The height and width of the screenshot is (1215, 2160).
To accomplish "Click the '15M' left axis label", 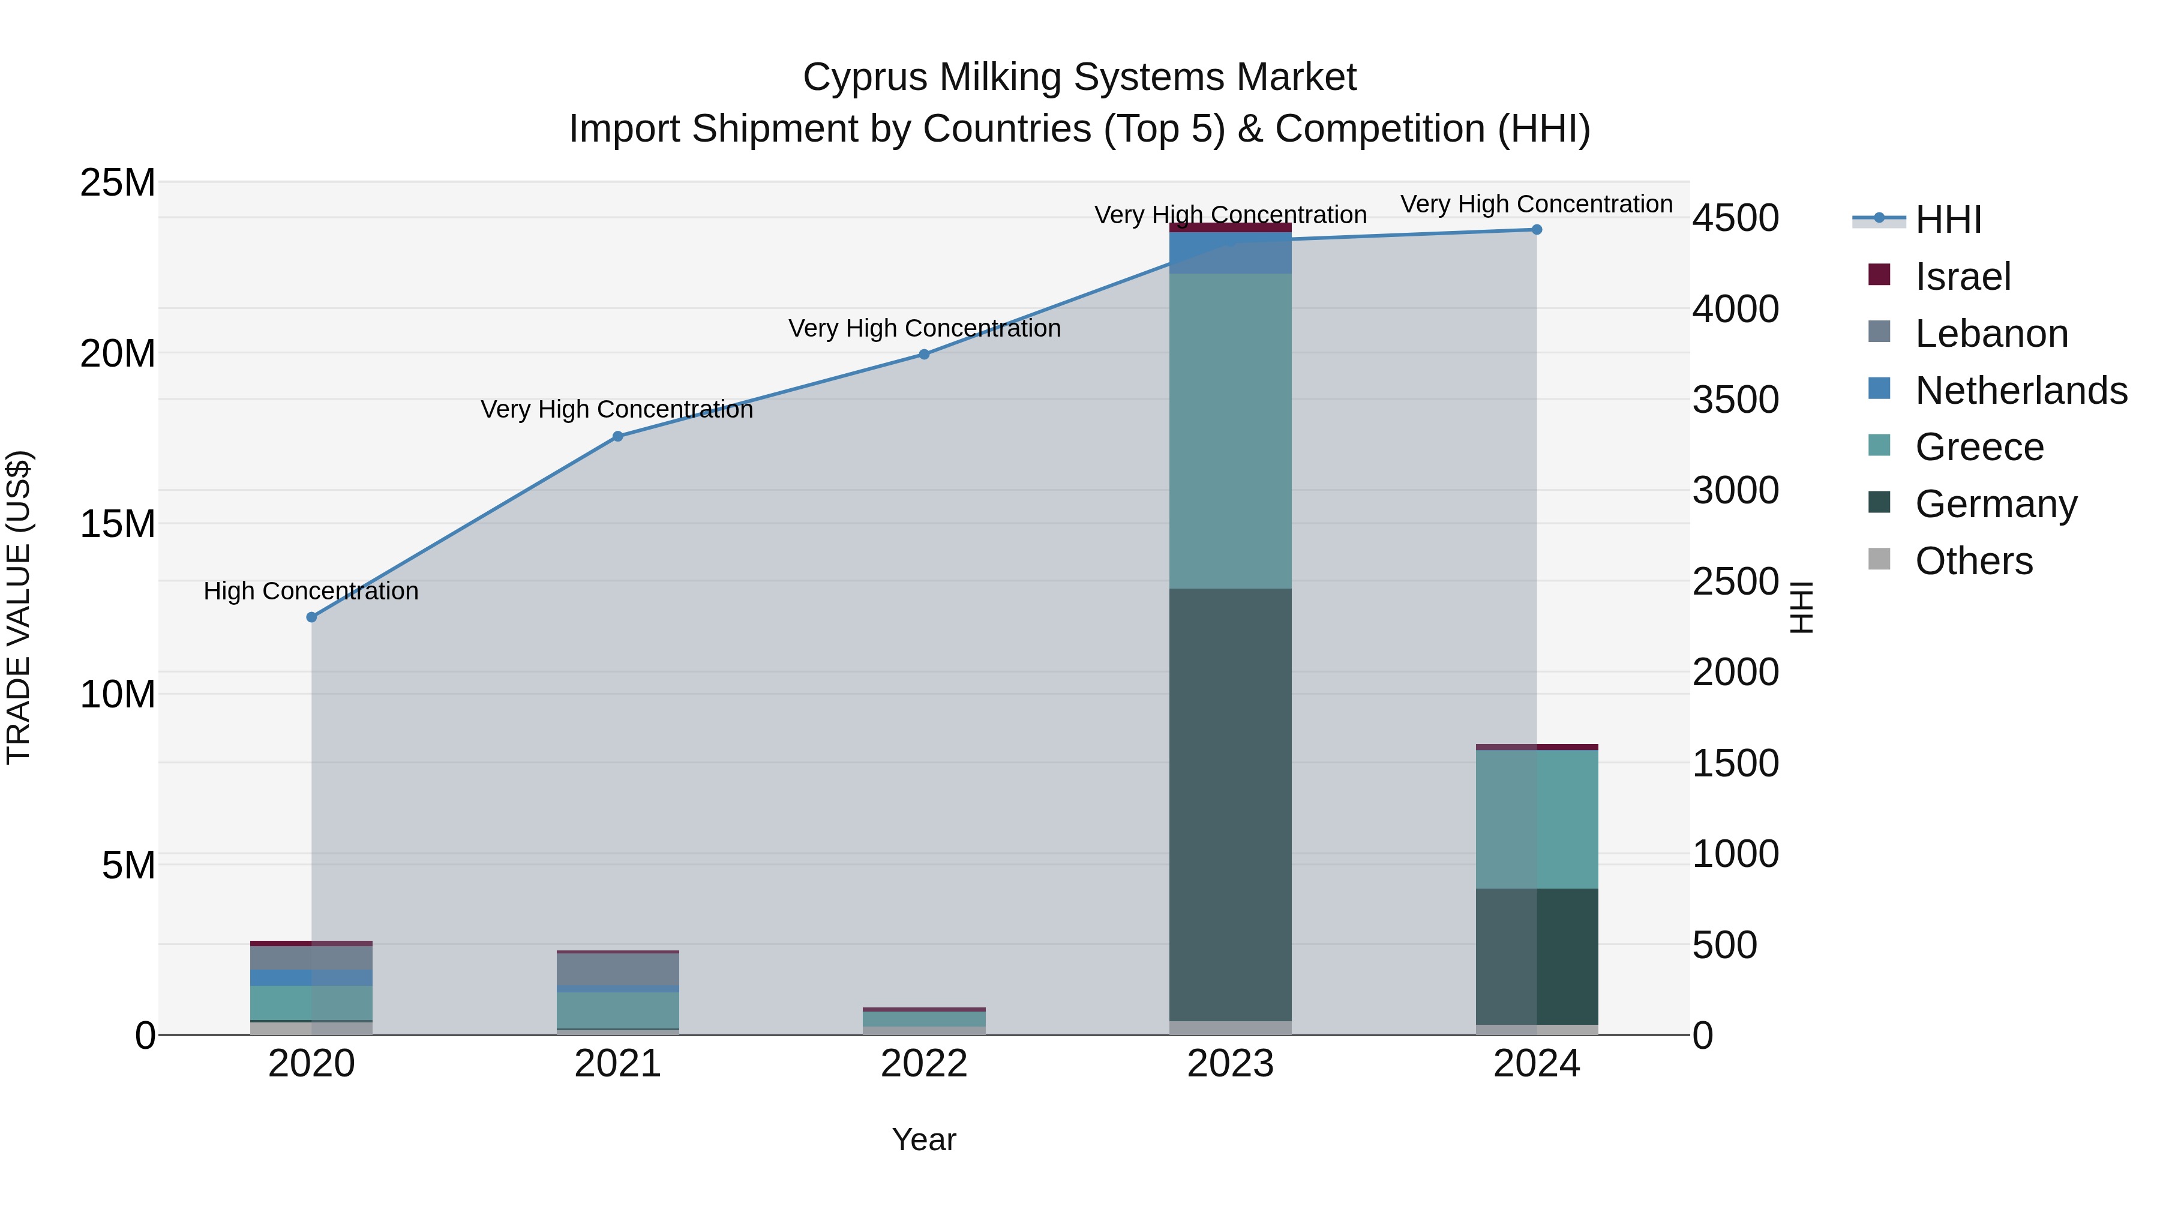I will (x=118, y=524).
